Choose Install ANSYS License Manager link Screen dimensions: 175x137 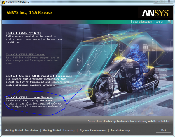(29, 97)
